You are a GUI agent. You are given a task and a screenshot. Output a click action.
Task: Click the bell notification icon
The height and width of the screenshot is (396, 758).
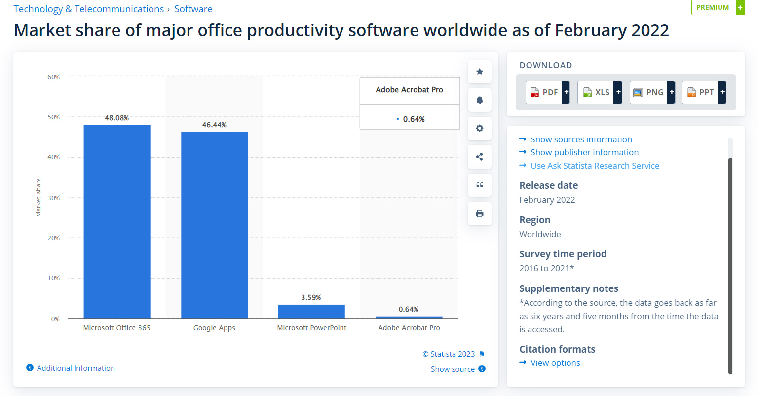tap(479, 100)
